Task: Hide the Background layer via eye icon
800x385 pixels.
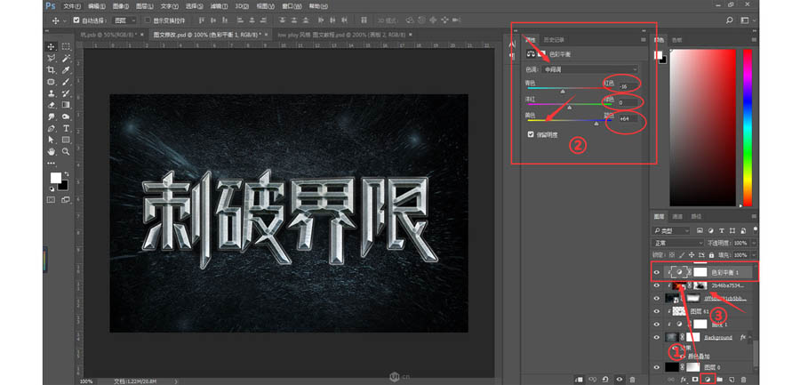Action: [x=656, y=338]
